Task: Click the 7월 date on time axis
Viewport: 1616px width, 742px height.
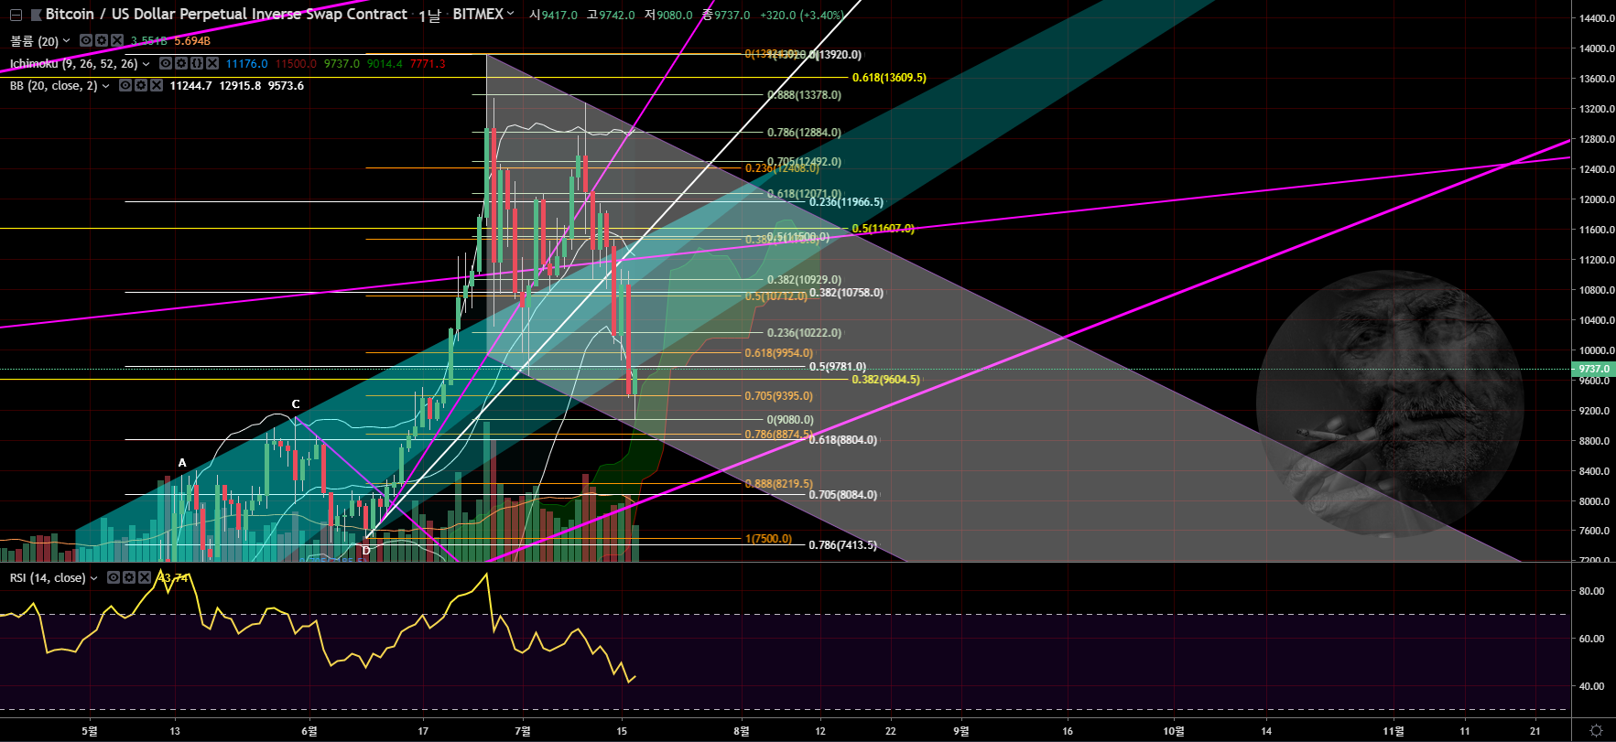Action: [523, 731]
